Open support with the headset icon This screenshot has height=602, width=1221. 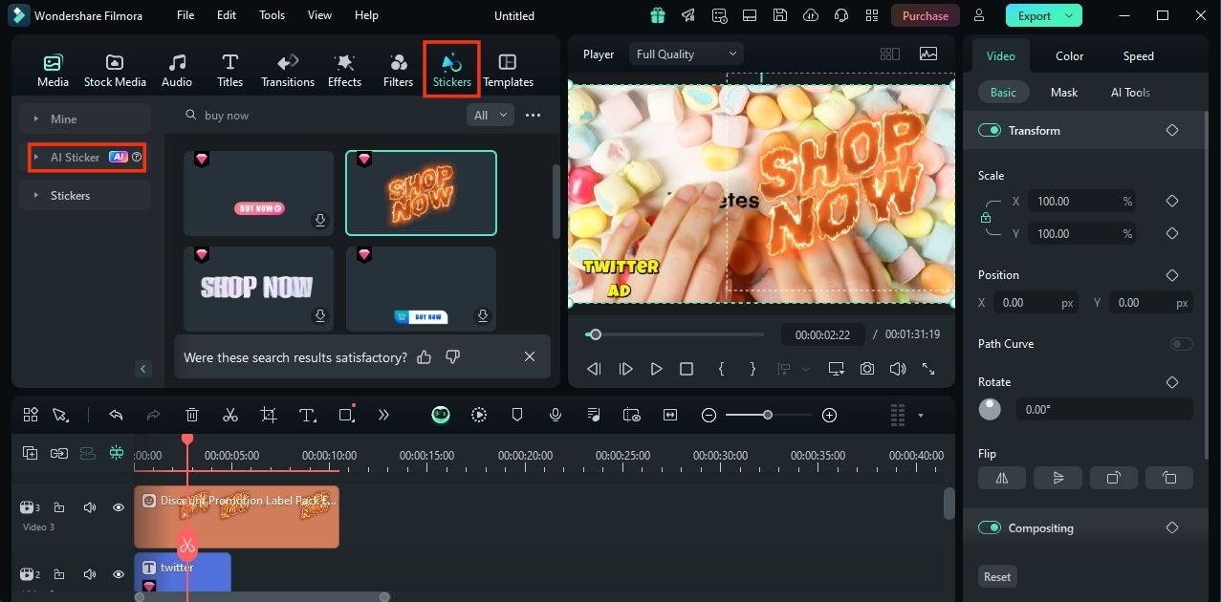(841, 15)
